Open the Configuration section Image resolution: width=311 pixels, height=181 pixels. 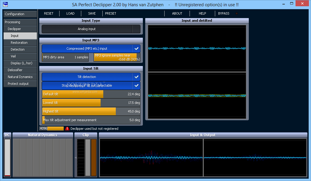tap(20, 14)
